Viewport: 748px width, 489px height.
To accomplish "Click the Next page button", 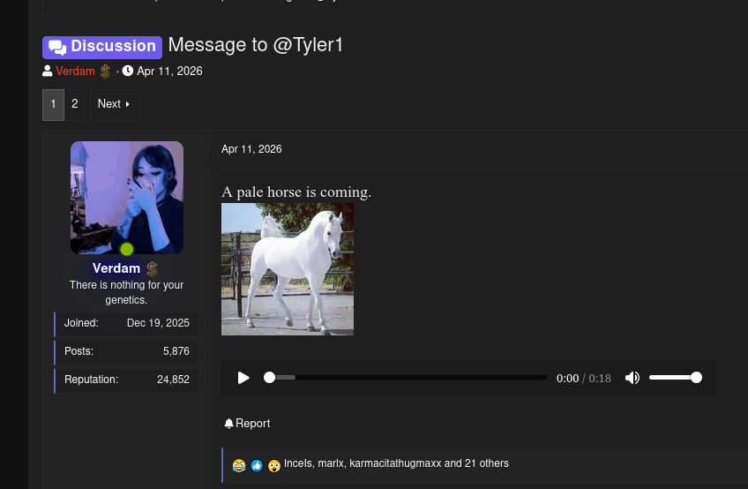I will [x=115, y=104].
